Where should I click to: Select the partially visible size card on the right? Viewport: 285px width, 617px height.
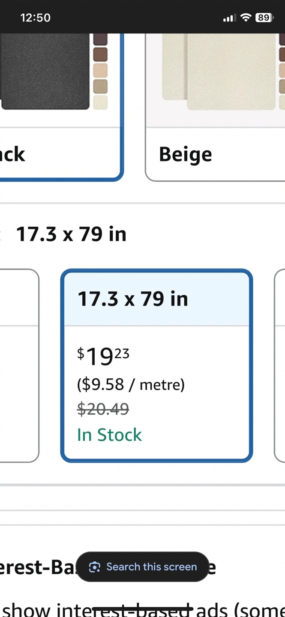(x=279, y=365)
